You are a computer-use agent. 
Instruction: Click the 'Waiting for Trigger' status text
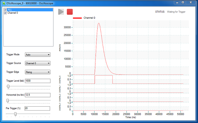point(176,12)
